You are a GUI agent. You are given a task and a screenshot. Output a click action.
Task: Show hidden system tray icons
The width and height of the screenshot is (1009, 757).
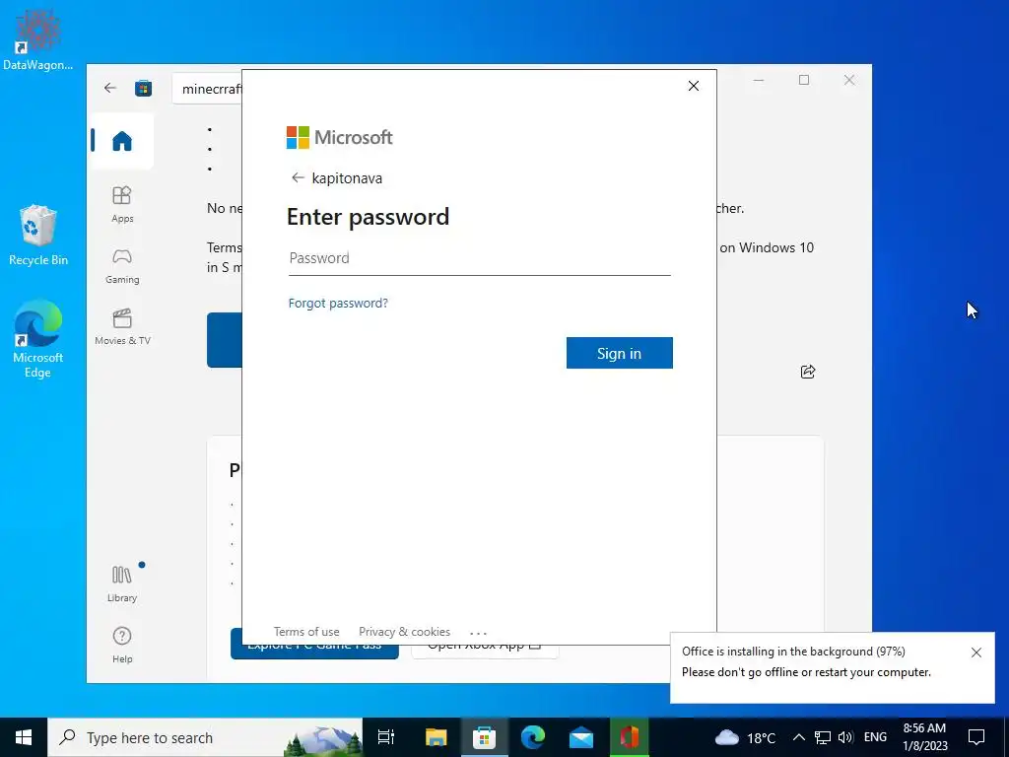(798, 737)
